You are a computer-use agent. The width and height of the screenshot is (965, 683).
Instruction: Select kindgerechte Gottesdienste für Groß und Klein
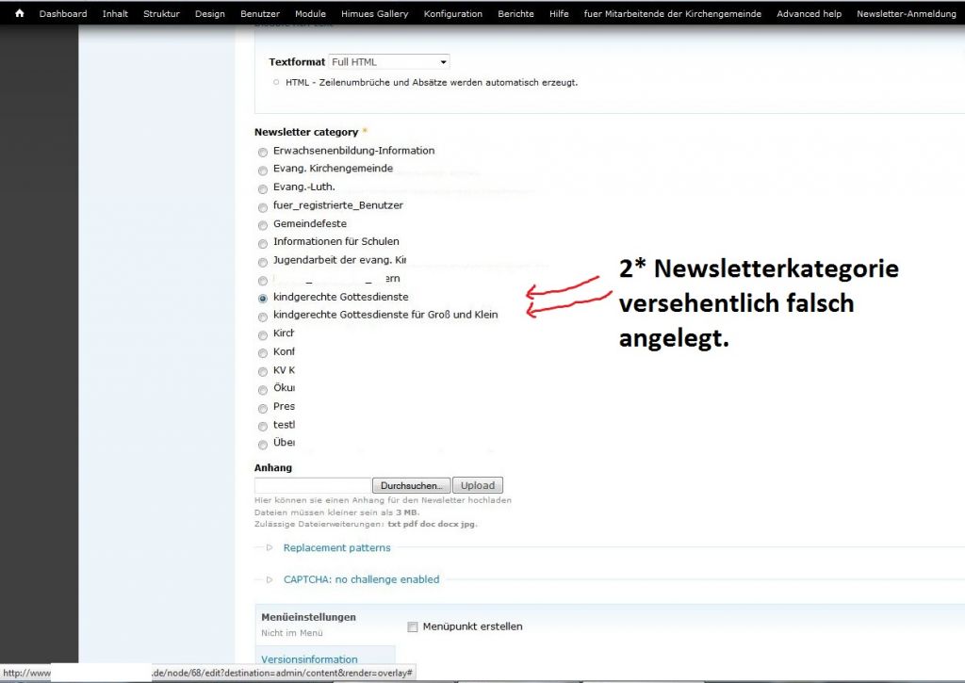263,317
